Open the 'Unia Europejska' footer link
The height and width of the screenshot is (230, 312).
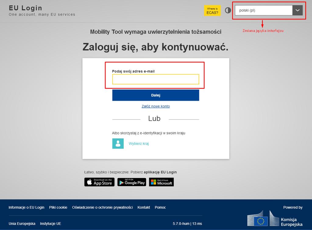click(x=22, y=224)
